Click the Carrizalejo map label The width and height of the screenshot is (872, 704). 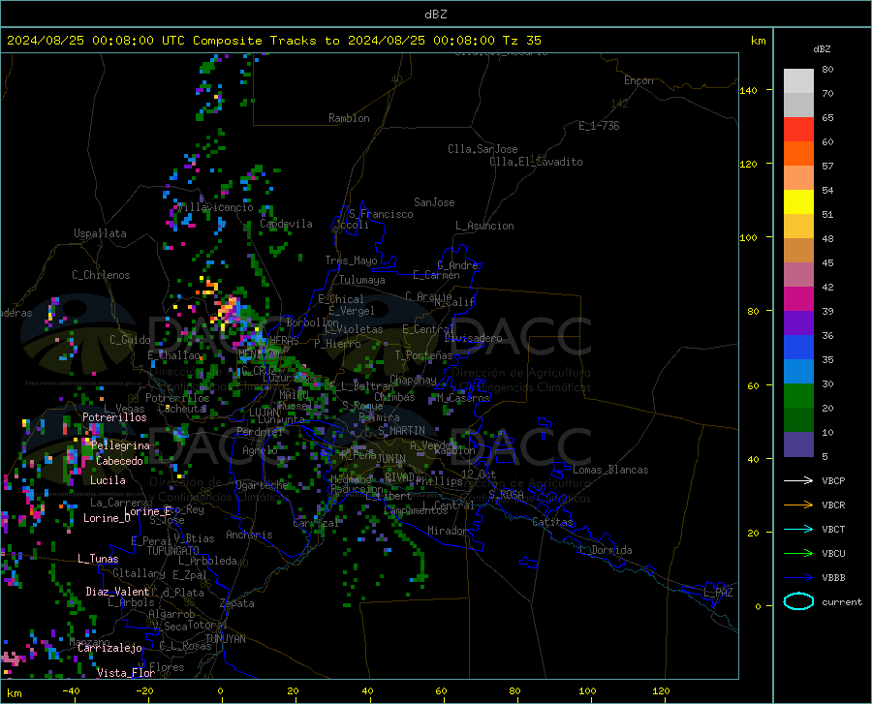click(x=109, y=648)
